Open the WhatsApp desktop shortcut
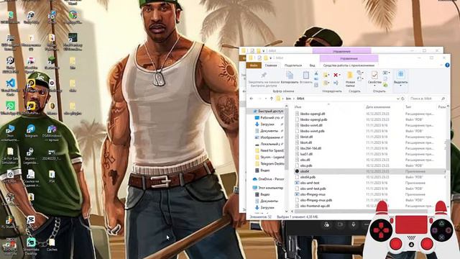Screen dimensions: 460x259 coord(10,108)
